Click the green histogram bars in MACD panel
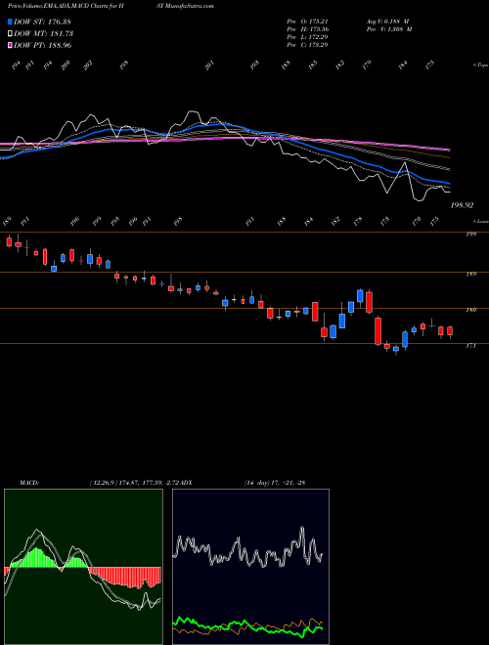489x645 pixels. [x=37, y=558]
